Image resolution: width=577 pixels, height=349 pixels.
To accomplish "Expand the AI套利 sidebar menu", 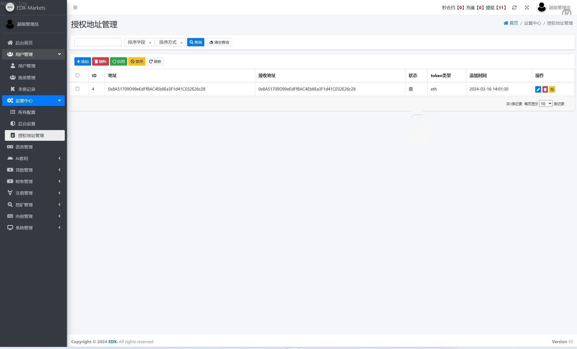I will click(33, 158).
